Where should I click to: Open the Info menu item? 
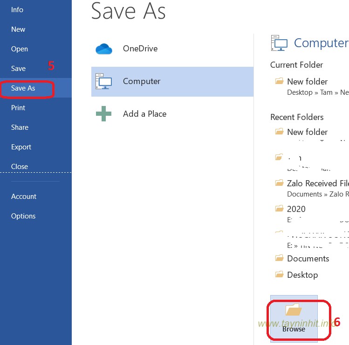(17, 10)
